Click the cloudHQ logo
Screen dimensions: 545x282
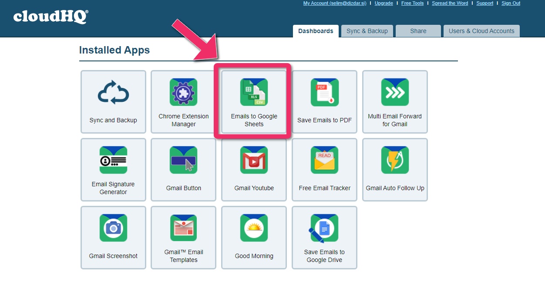tap(50, 17)
